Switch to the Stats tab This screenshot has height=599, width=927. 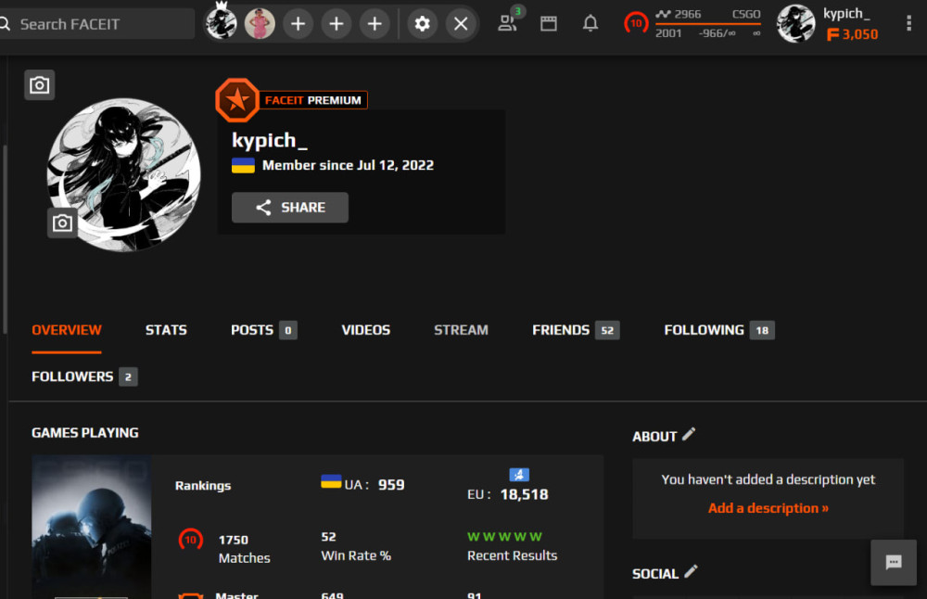point(166,330)
